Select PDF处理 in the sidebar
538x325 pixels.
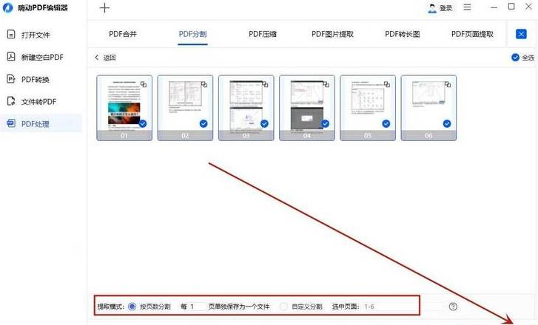click(41, 123)
